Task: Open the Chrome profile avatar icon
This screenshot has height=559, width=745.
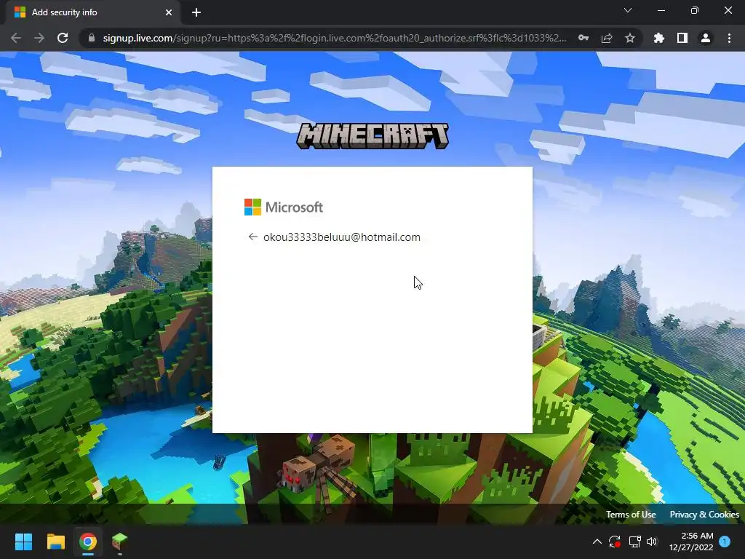Action: (706, 38)
